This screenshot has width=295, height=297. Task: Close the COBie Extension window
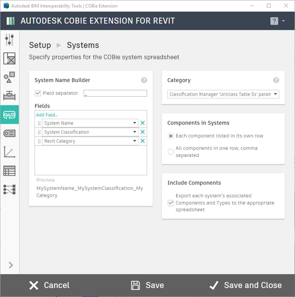point(286,6)
